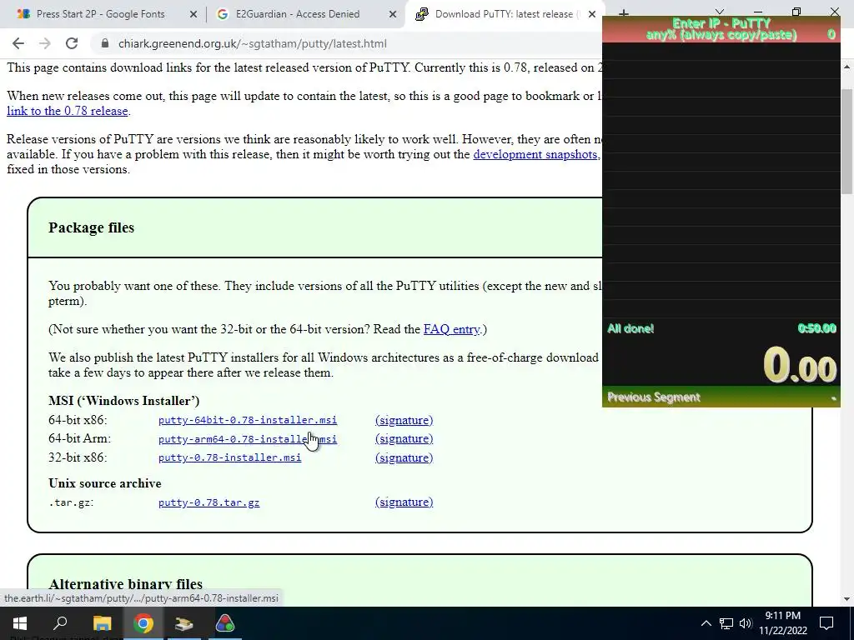Open a new browser tab
854x640 pixels.
[624, 12]
